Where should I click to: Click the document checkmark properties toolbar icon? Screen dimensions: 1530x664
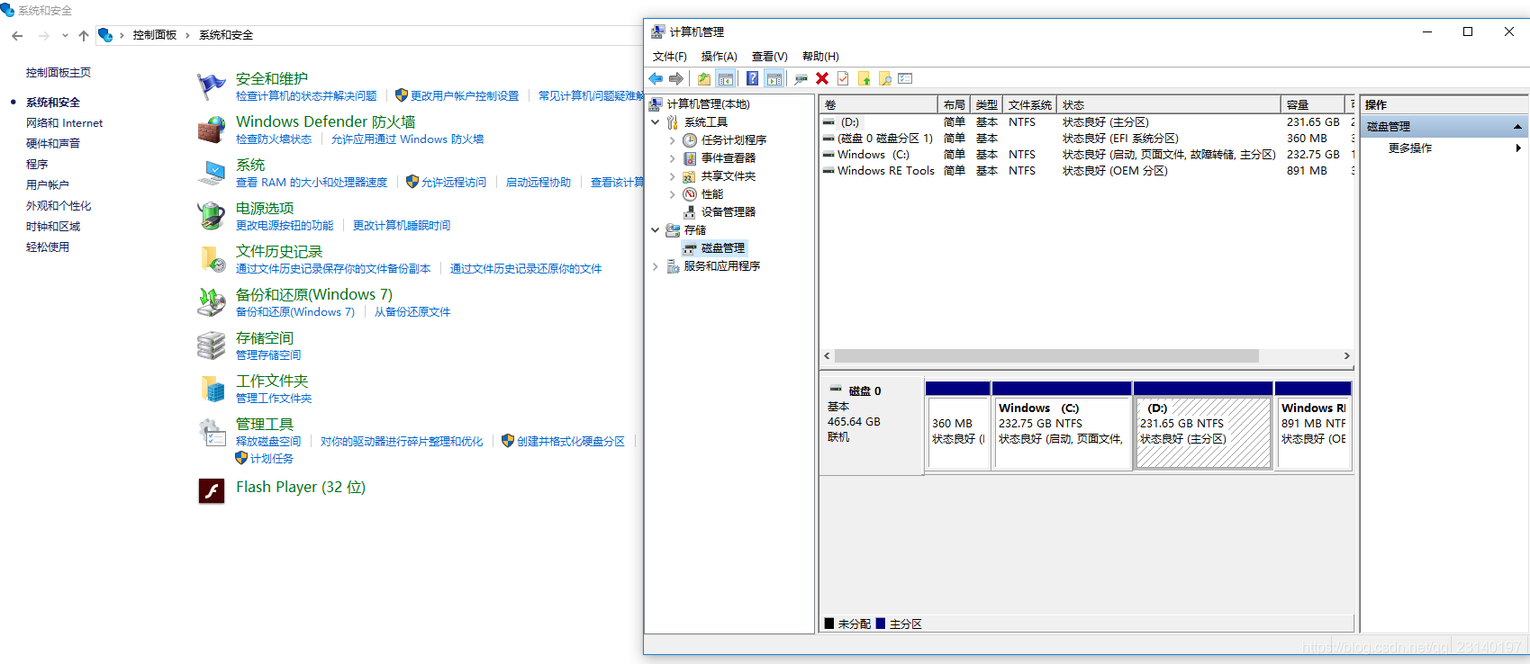(x=843, y=79)
